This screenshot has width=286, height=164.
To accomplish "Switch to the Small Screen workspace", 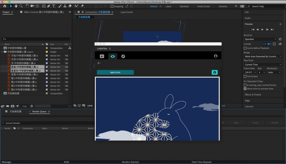I will click(x=203, y=6).
